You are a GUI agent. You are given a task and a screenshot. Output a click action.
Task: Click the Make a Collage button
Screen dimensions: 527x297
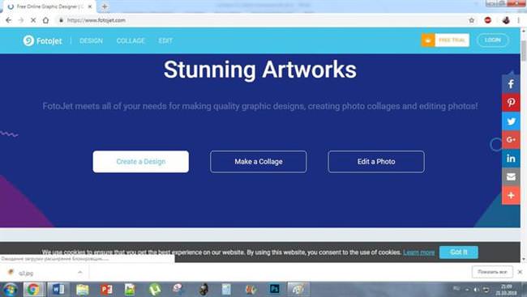click(x=259, y=162)
